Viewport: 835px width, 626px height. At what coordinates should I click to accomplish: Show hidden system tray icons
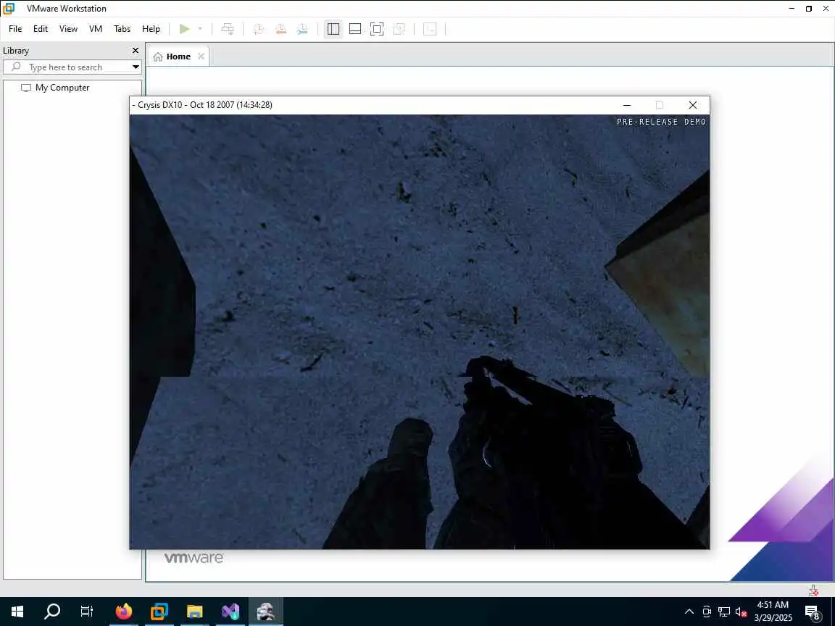pos(689,612)
